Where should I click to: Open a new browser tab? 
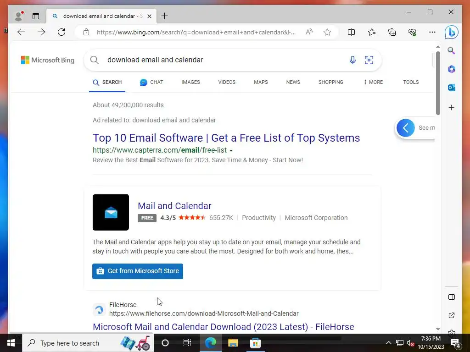coord(165,16)
